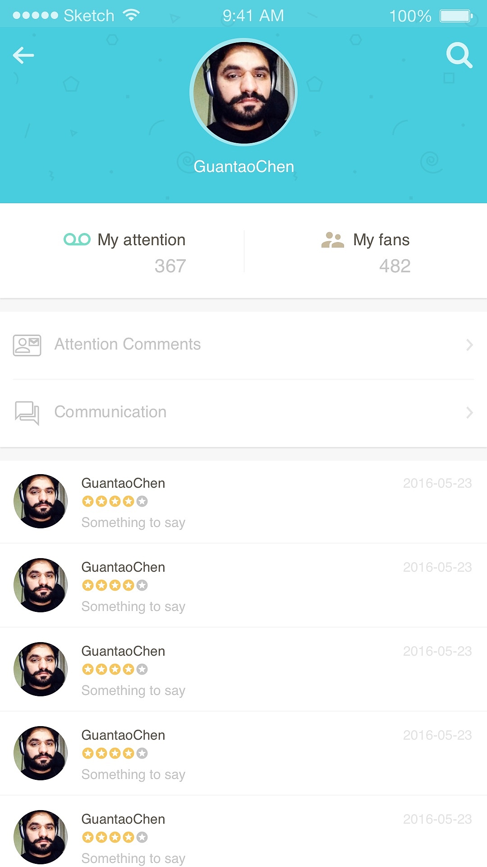
Task: Click the fourth comment's "Something to say" text
Action: click(133, 774)
